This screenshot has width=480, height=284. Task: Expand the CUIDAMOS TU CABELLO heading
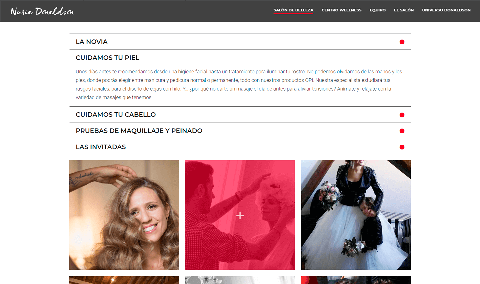116,115
